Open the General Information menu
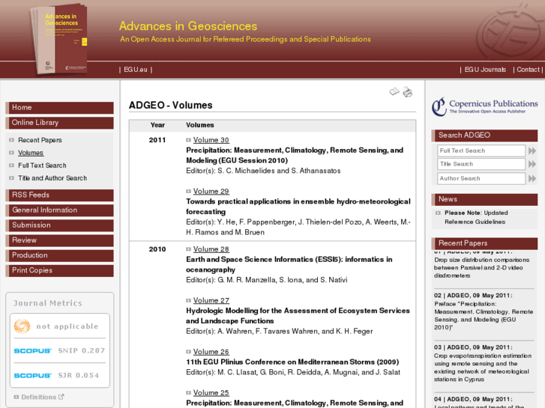 click(x=59, y=210)
